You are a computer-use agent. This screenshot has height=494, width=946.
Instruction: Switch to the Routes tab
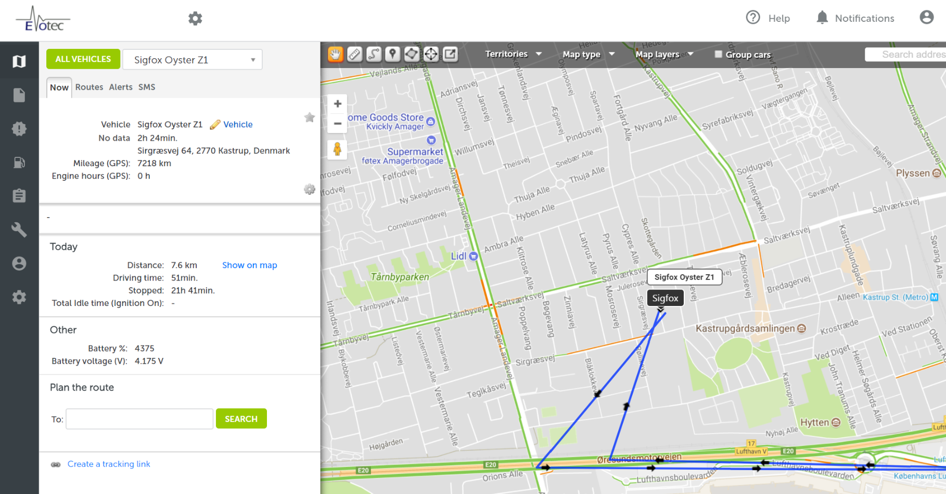click(89, 87)
